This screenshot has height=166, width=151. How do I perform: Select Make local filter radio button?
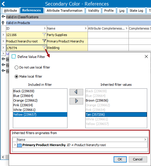click(x=16, y=76)
